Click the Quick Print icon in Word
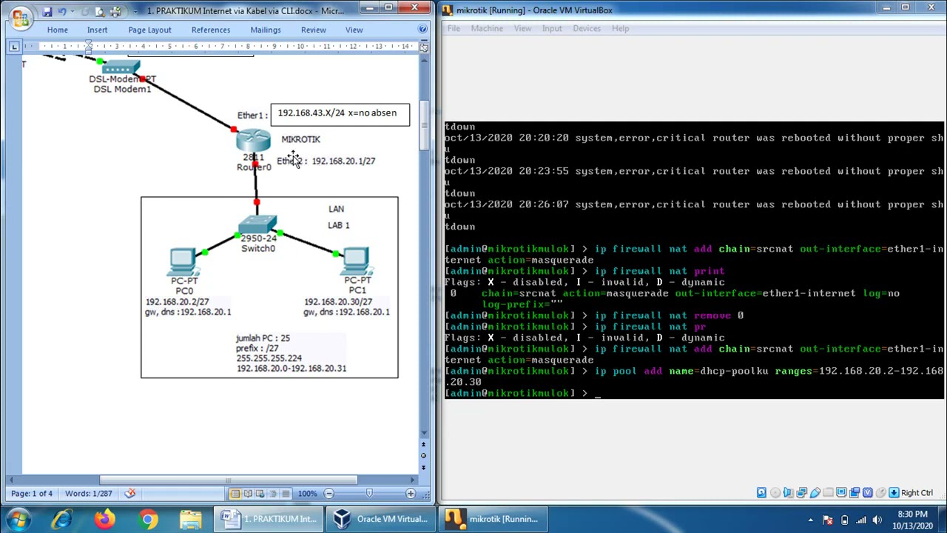 point(115,12)
